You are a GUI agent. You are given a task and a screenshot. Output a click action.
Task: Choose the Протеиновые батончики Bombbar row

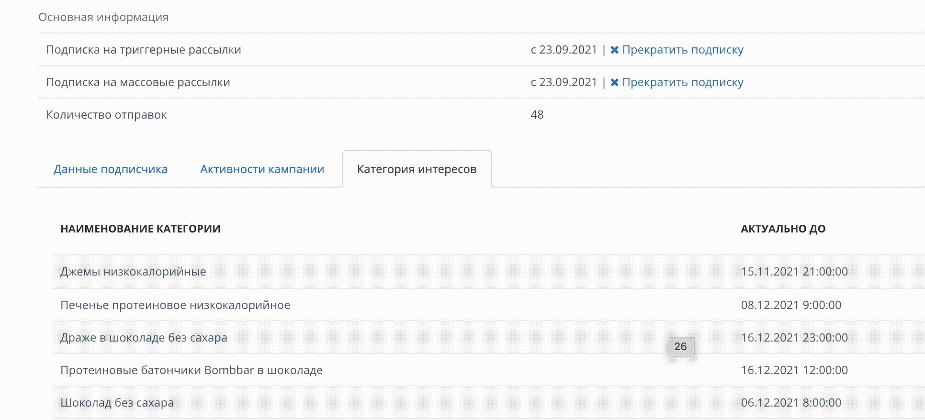tap(191, 370)
